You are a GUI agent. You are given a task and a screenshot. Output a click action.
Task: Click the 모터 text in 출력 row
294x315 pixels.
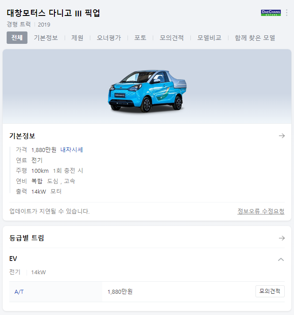tap(56, 191)
